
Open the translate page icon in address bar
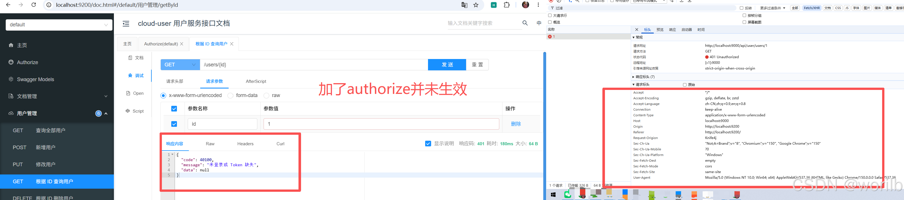[x=464, y=5]
